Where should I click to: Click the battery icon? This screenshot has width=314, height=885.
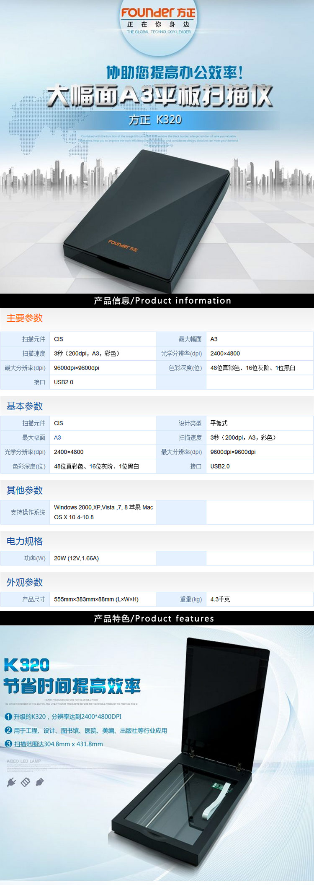coord(26,782)
